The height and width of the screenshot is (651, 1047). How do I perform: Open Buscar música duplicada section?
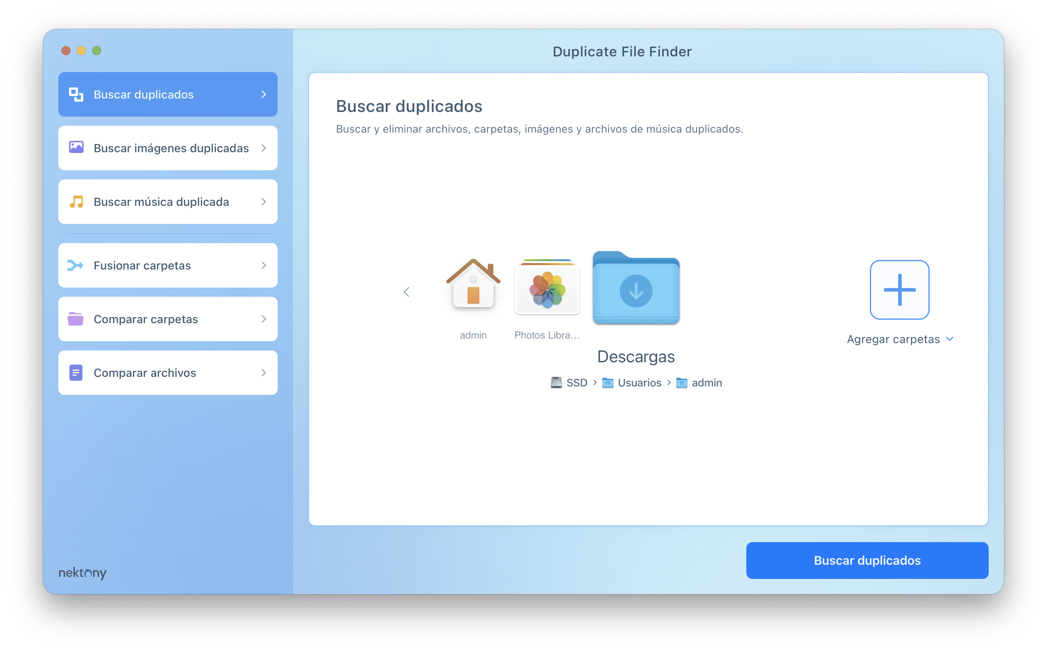coord(168,202)
